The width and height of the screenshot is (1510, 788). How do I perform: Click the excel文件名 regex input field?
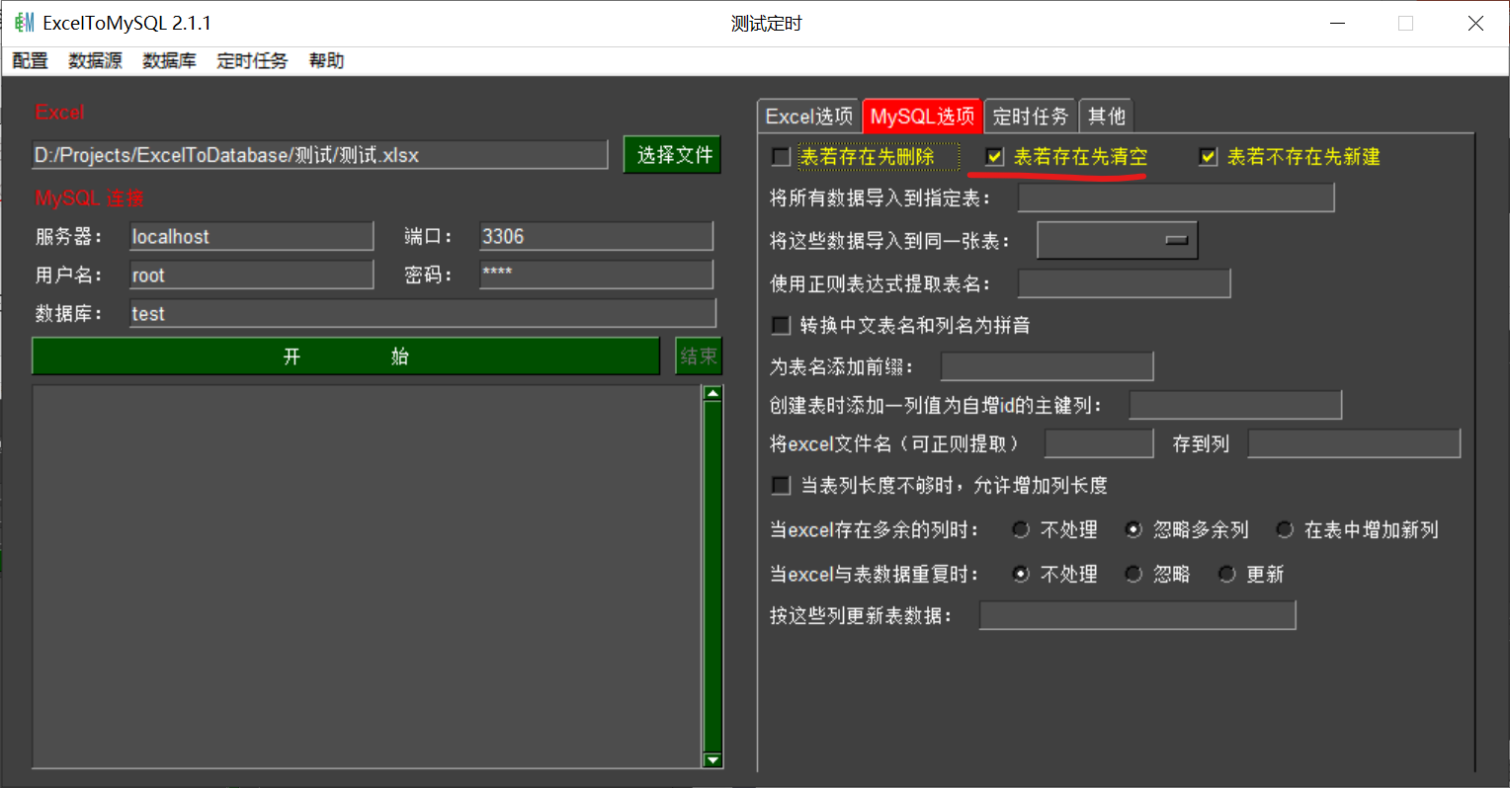pos(1099,443)
